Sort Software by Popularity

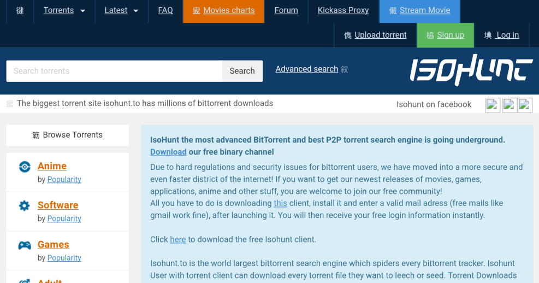(x=64, y=219)
